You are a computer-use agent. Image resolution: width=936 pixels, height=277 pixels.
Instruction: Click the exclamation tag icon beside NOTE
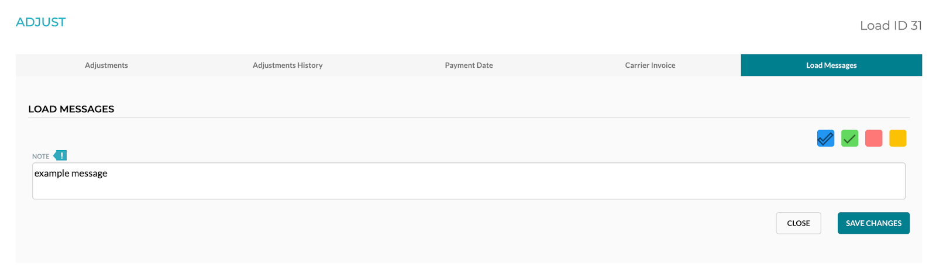point(60,155)
